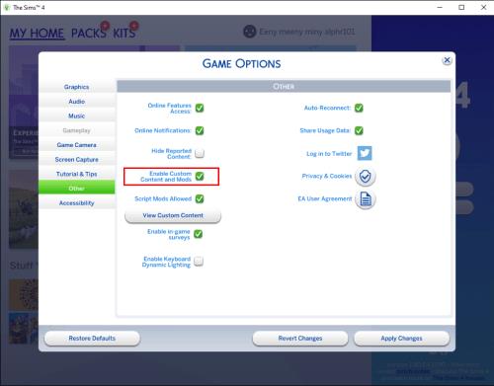Viewport: 494px width, 386px height.
Task: Click Apply Changes button
Action: [401, 339]
